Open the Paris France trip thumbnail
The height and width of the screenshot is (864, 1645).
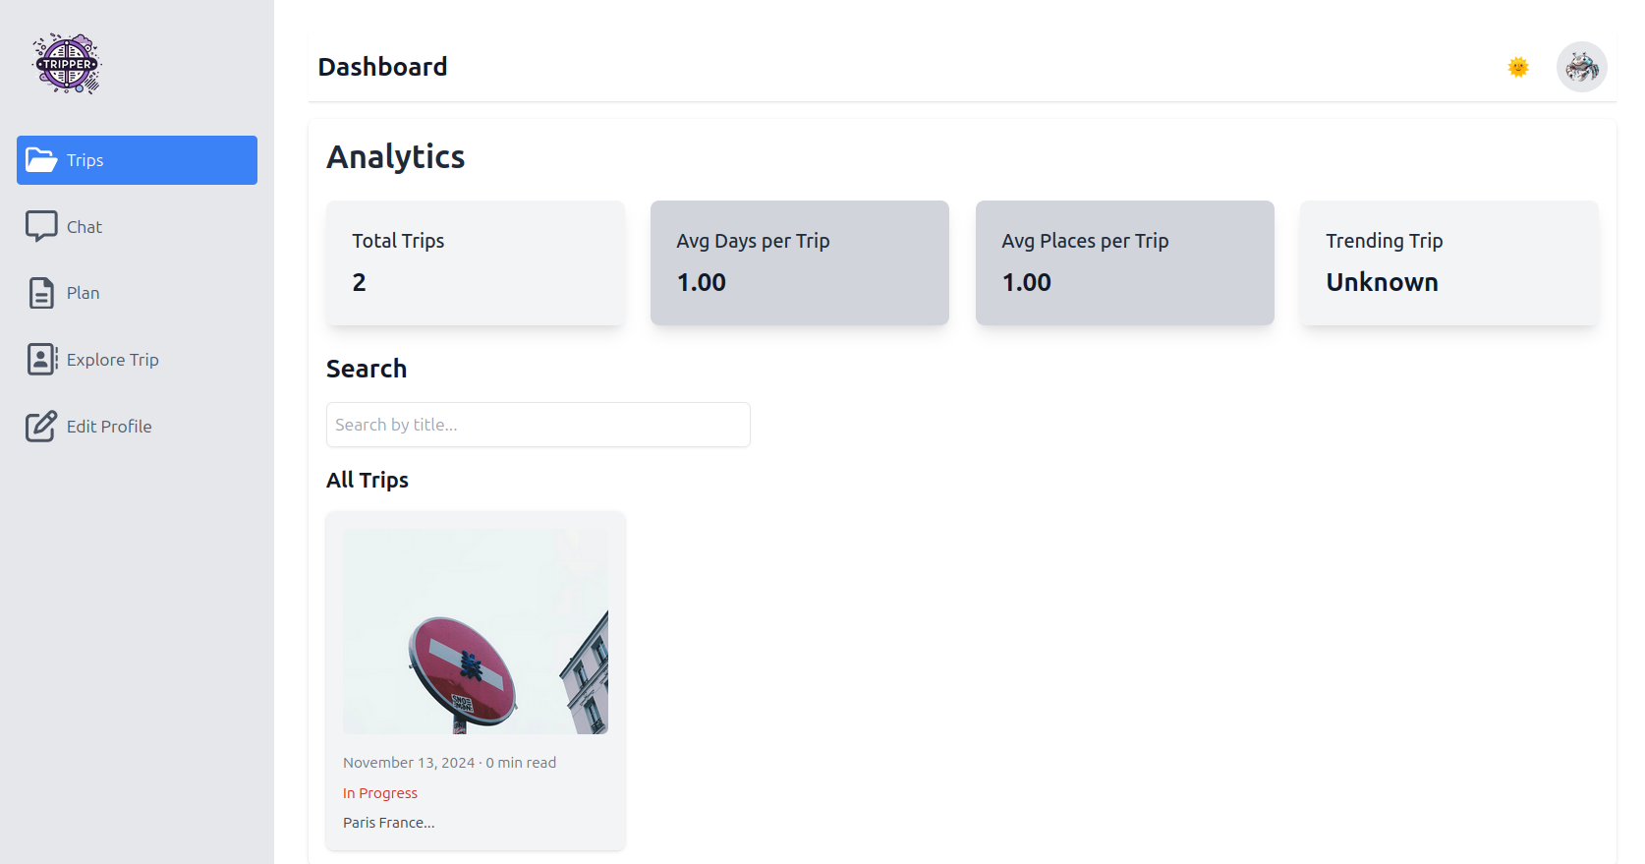pyautogui.click(x=476, y=631)
